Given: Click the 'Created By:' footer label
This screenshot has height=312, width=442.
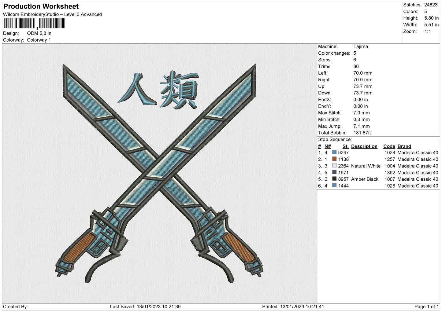Looking at the screenshot, I should 15,306.
